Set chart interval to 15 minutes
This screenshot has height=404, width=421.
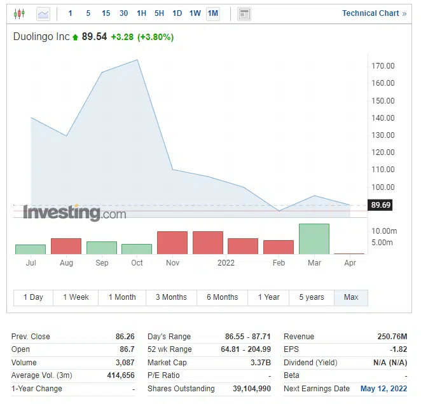[106, 13]
